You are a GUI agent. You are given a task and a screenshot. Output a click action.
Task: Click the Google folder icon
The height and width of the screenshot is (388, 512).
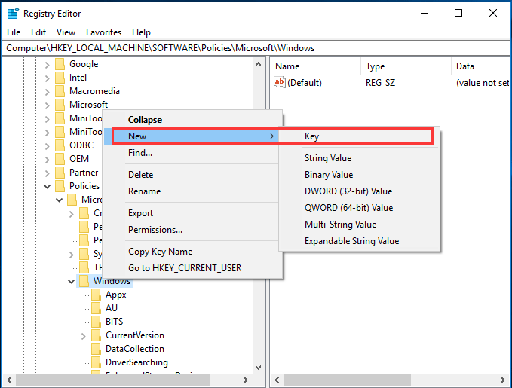coord(60,64)
